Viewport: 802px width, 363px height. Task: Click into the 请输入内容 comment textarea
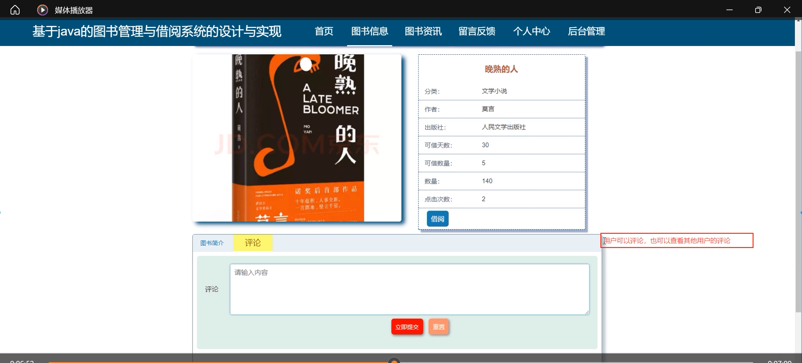(x=409, y=289)
